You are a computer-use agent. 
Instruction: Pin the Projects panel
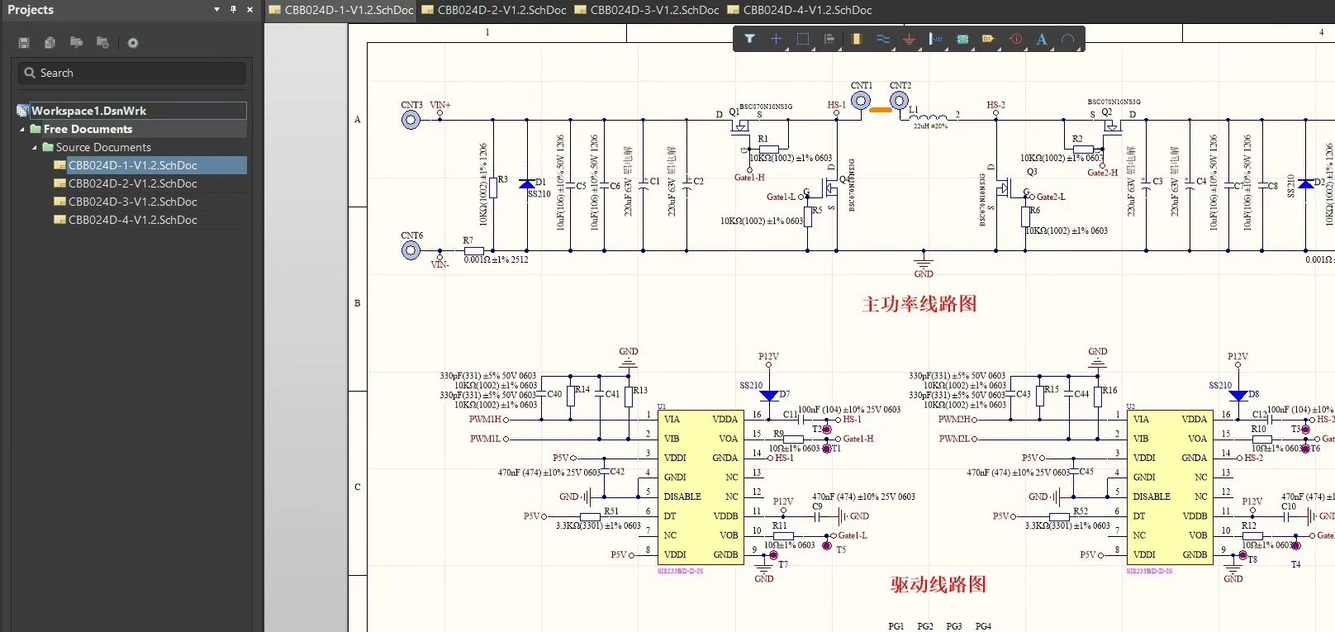pyautogui.click(x=233, y=10)
